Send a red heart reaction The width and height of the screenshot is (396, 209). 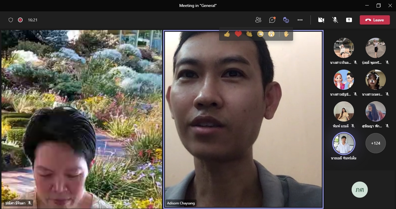[x=238, y=34]
